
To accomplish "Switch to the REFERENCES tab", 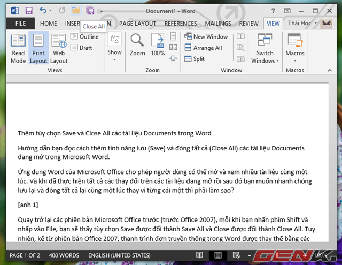I will tap(181, 24).
